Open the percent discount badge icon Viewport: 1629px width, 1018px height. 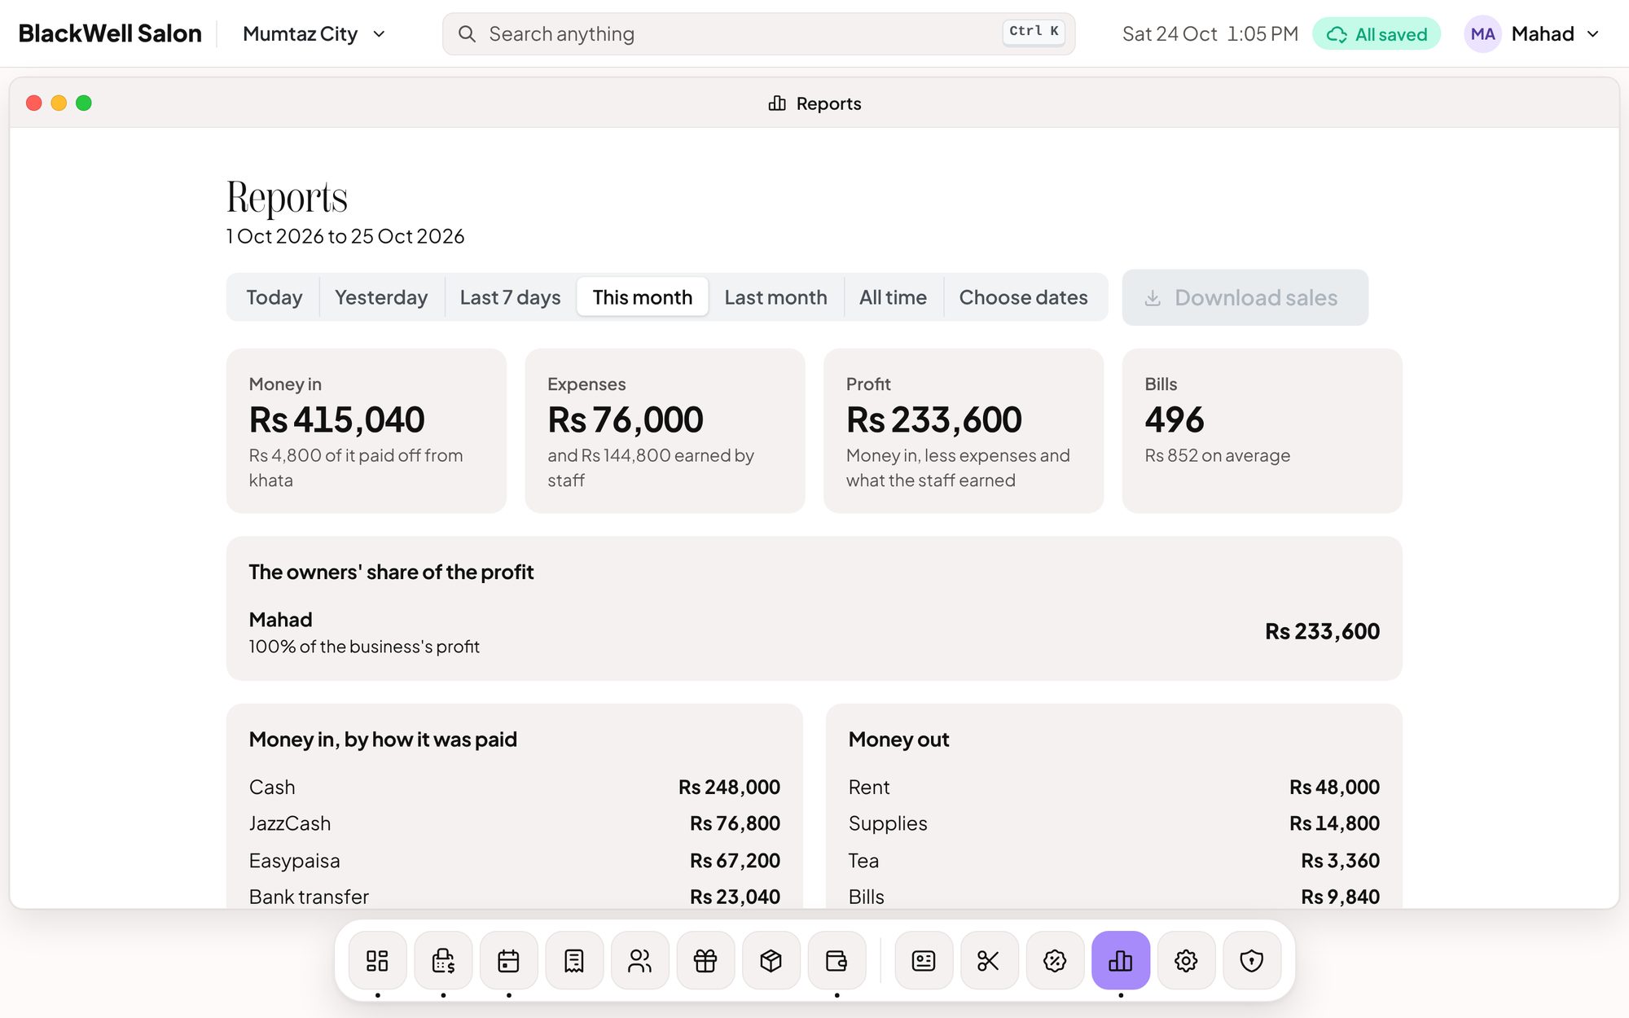click(1055, 960)
